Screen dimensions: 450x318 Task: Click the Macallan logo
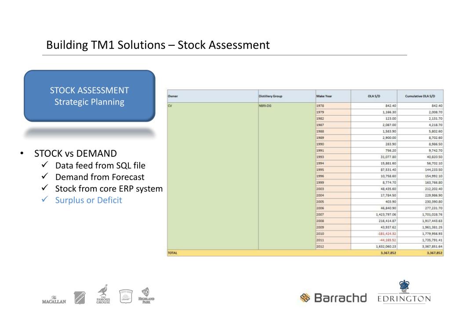coord(54,300)
